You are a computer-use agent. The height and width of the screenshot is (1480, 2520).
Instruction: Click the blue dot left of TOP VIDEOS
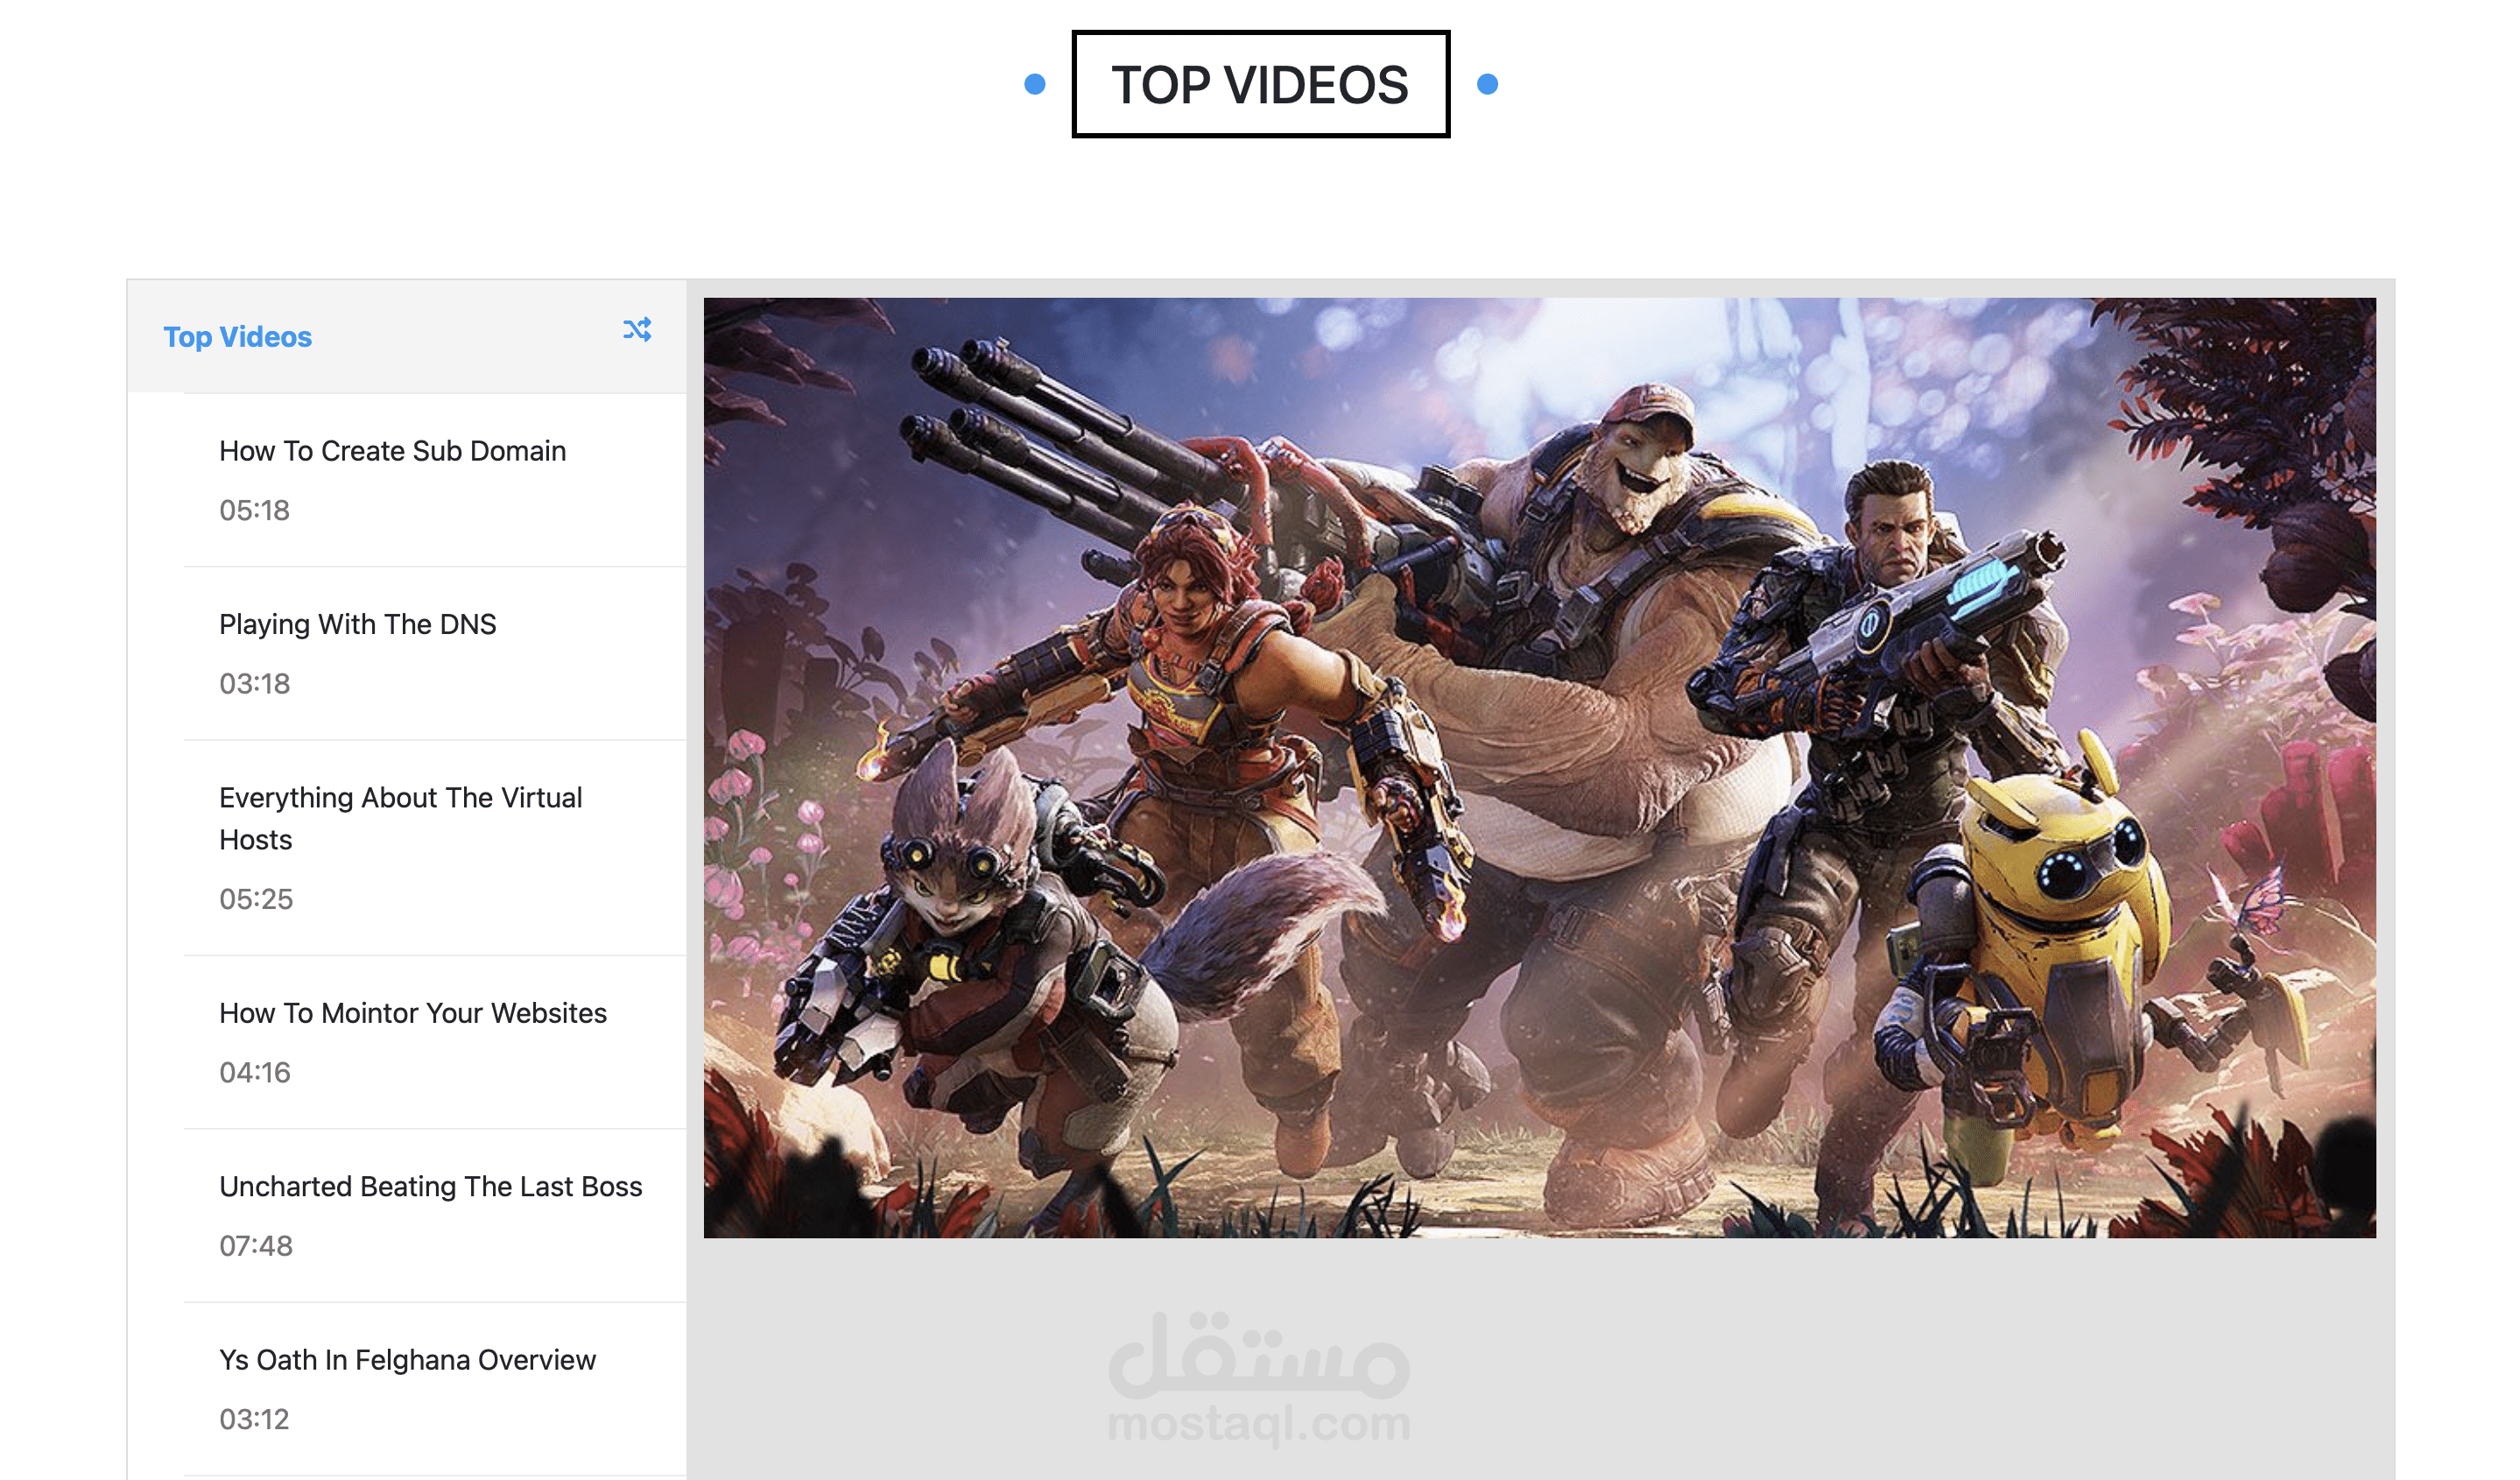(1035, 84)
